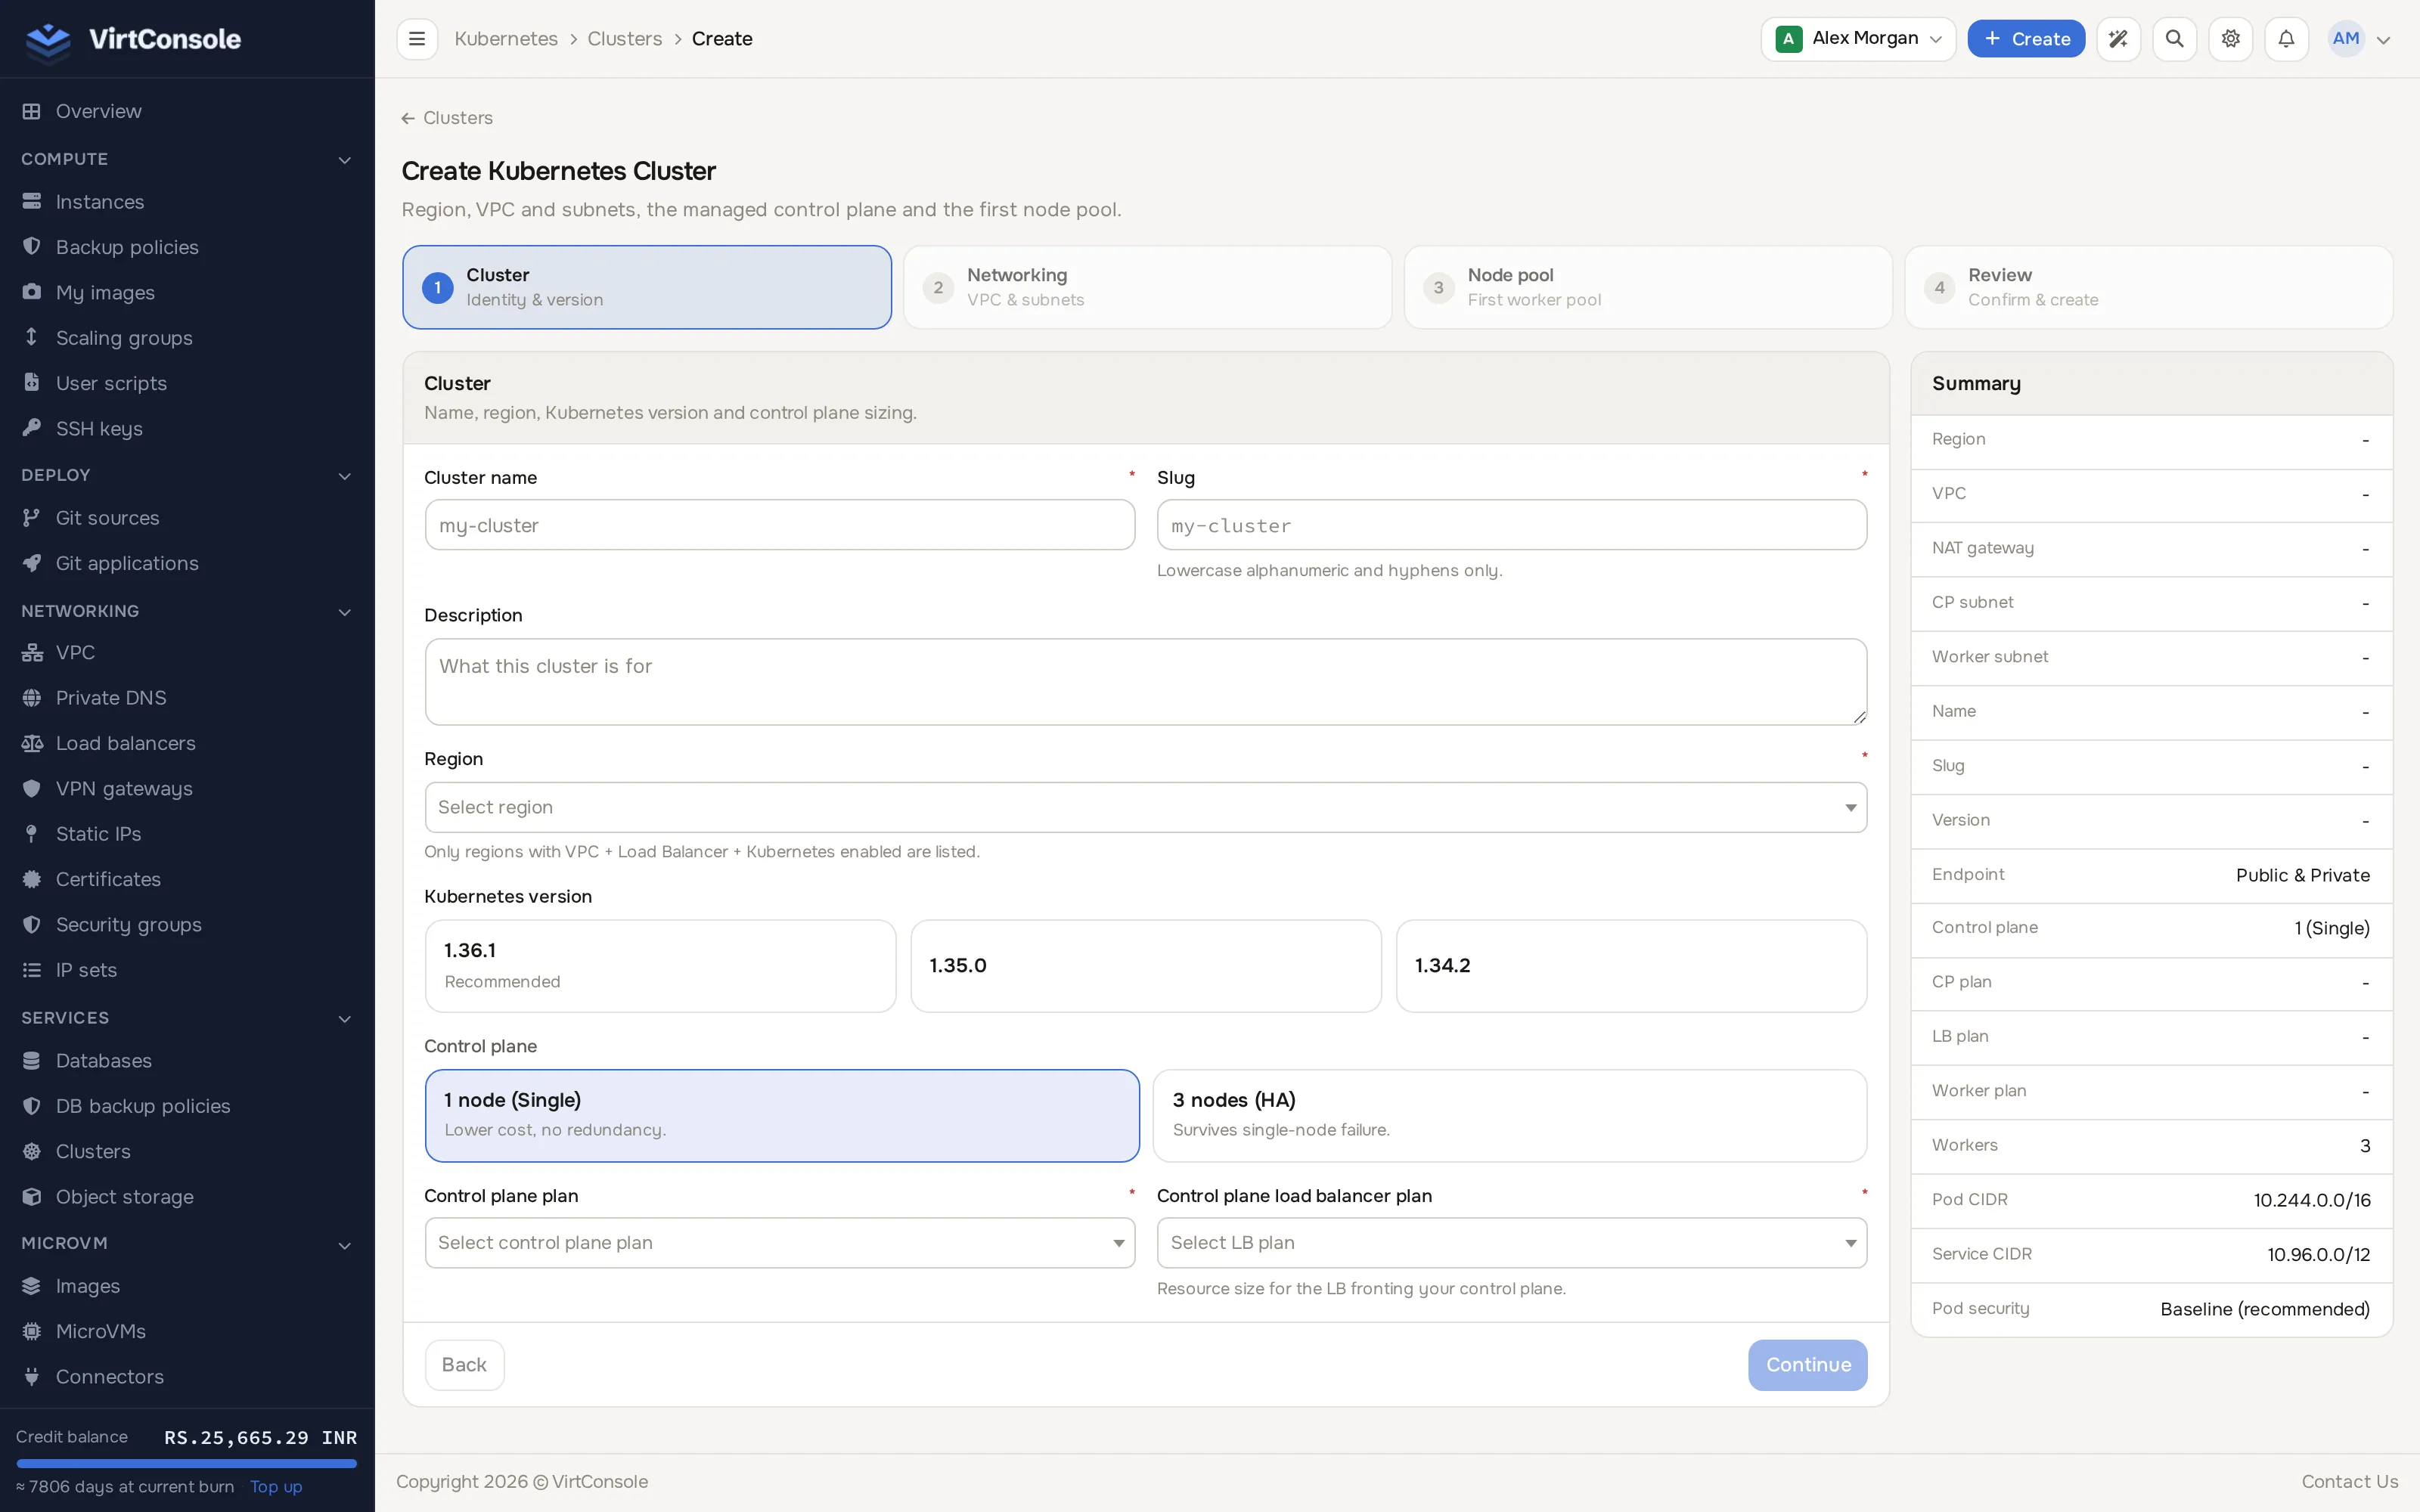Image resolution: width=2420 pixels, height=1512 pixels.
Task: Open the search icon in header
Action: coord(2174,39)
